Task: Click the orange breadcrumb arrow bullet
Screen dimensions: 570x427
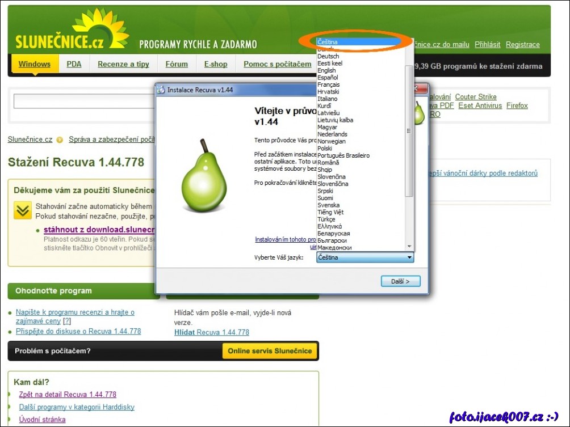Action: [60, 139]
